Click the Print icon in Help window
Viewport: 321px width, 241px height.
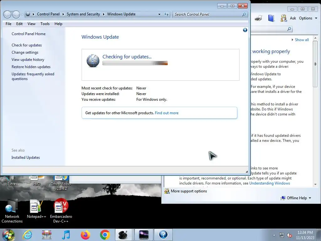coord(258,18)
